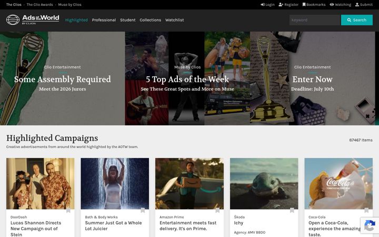Open Škoda Ichy fish thumbnail

click(x=264, y=184)
